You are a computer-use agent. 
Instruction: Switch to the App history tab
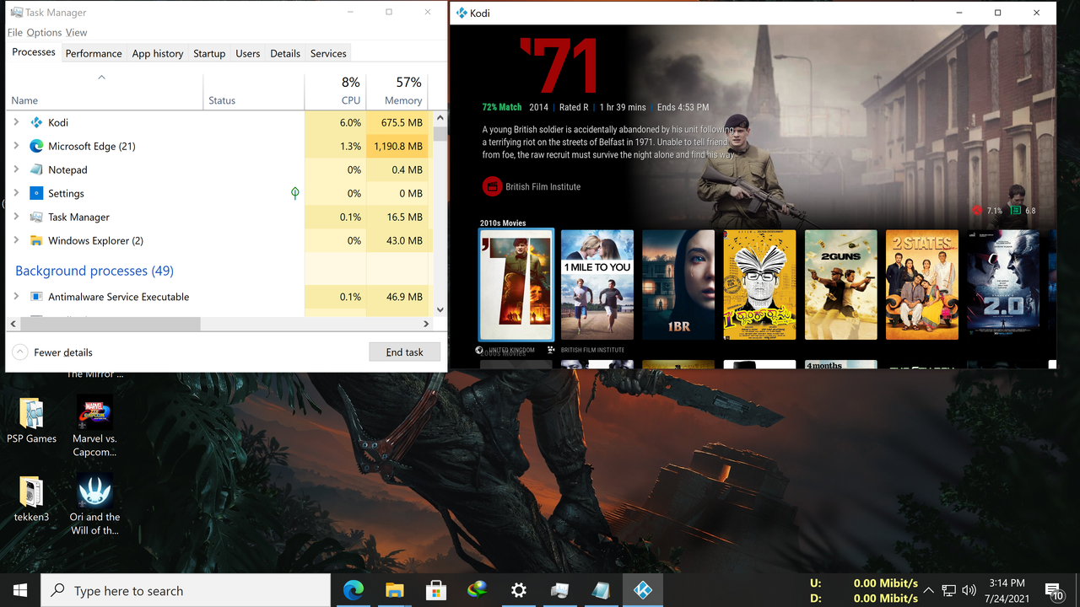tap(157, 53)
